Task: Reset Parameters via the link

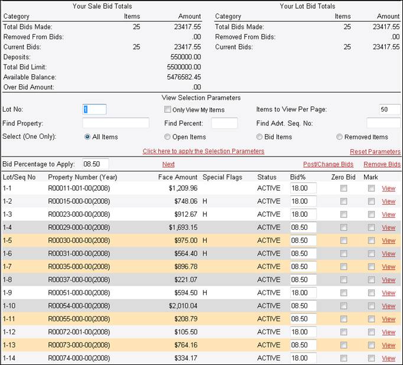Action: [375, 152]
